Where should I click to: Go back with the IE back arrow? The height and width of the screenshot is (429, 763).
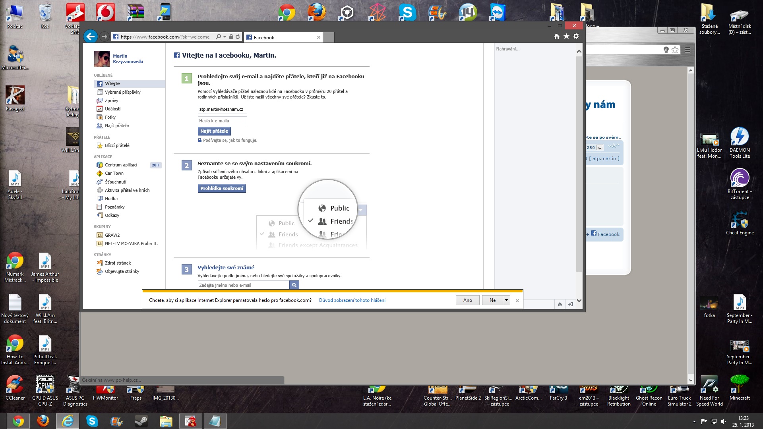91,37
